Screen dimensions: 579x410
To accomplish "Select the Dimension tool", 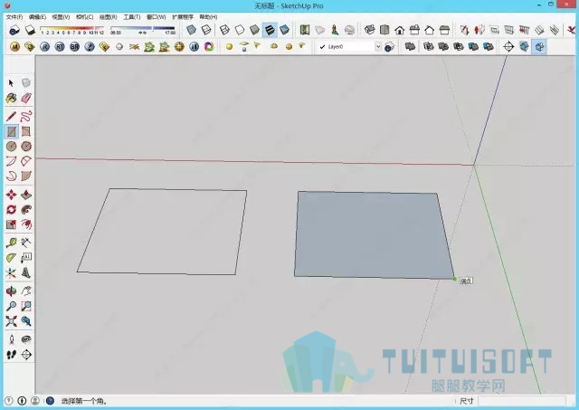I will click(x=26, y=243).
